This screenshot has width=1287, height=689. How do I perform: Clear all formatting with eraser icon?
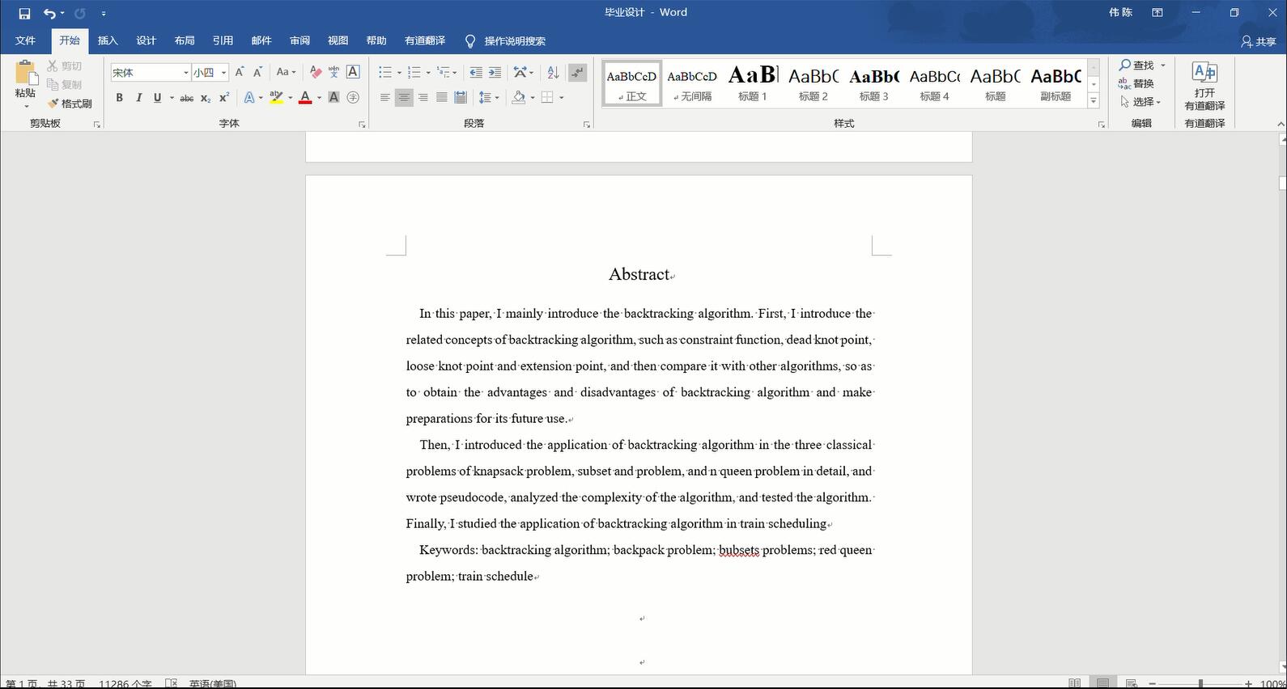tap(316, 72)
